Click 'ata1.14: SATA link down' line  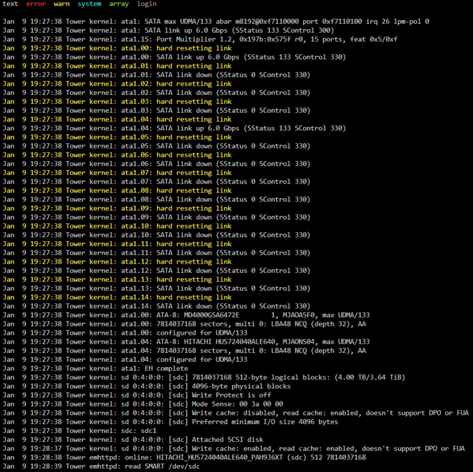(x=156, y=306)
